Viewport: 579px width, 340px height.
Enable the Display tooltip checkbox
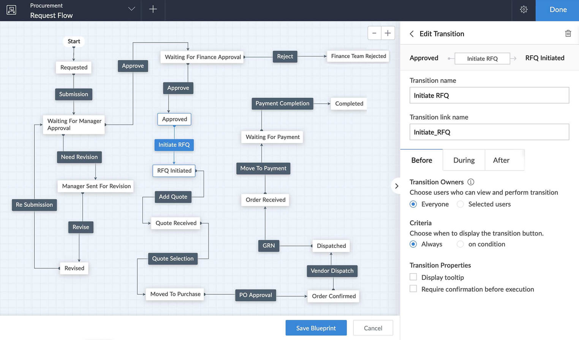click(413, 277)
